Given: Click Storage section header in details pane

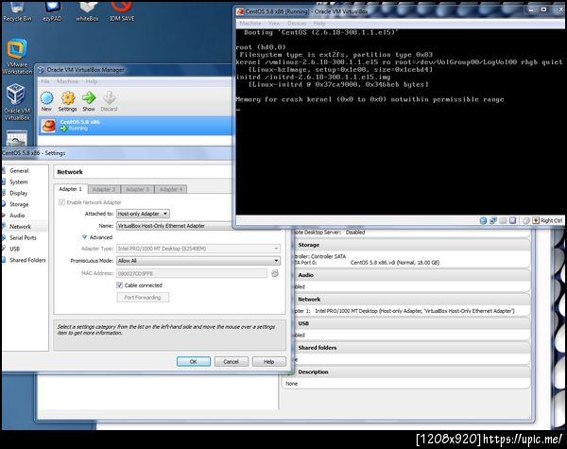Looking at the screenshot, I should pyautogui.click(x=411, y=245).
